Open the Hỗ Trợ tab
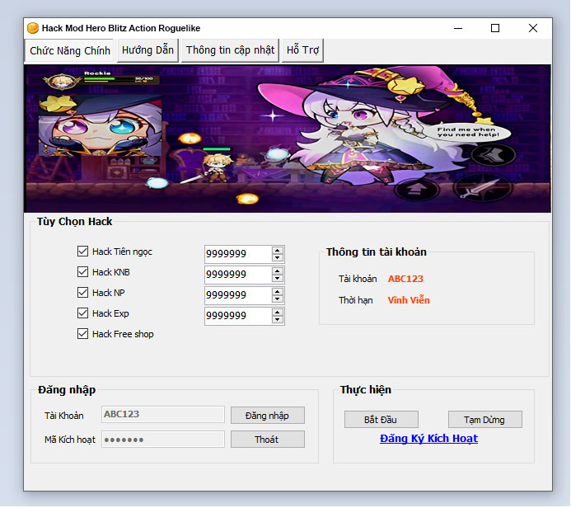 (302, 50)
